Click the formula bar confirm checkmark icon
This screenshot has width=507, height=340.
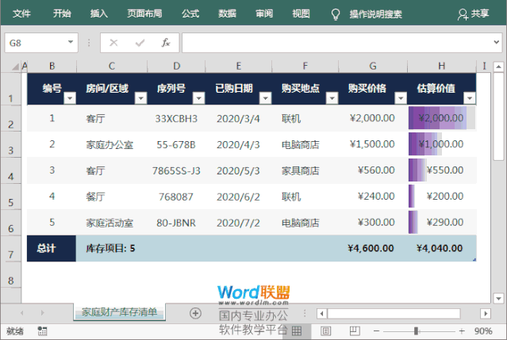[x=140, y=43]
